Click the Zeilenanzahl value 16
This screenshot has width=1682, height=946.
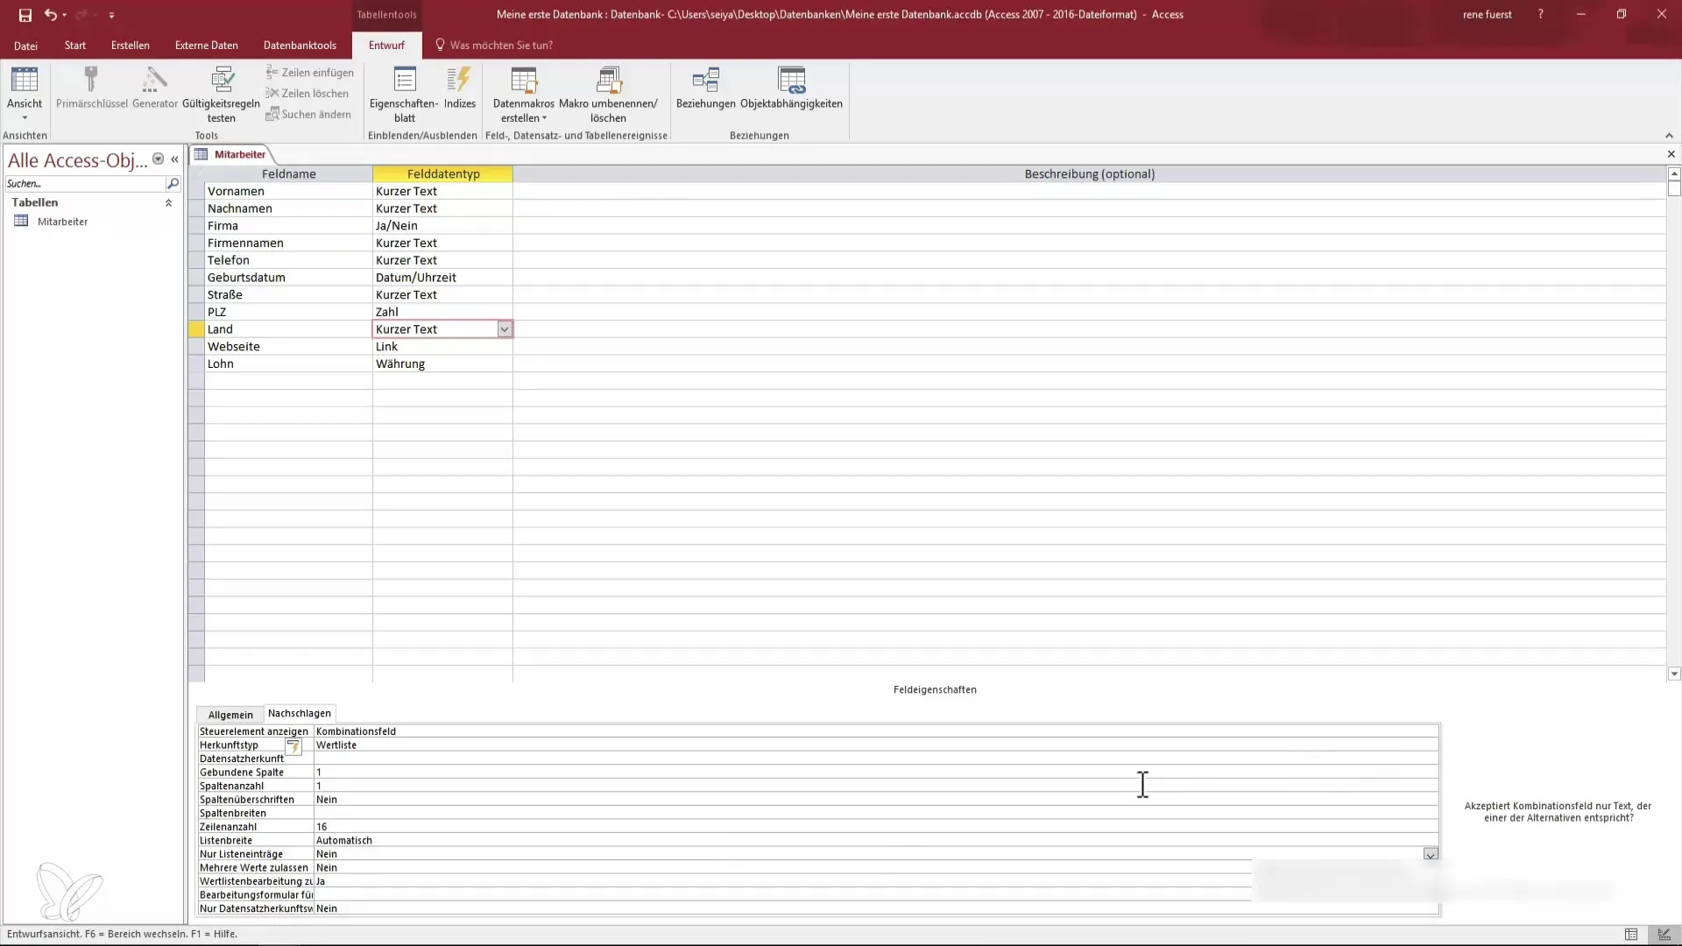[322, 827]
